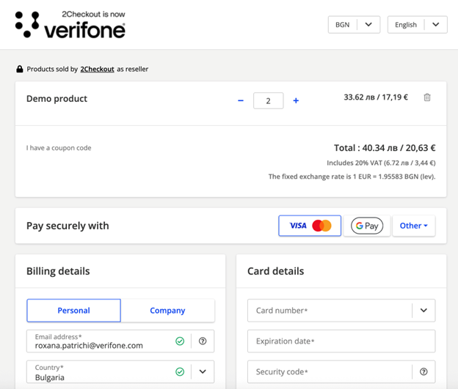
Task: Switch to the Personal billing tab
Action: (x=73, y=311)
